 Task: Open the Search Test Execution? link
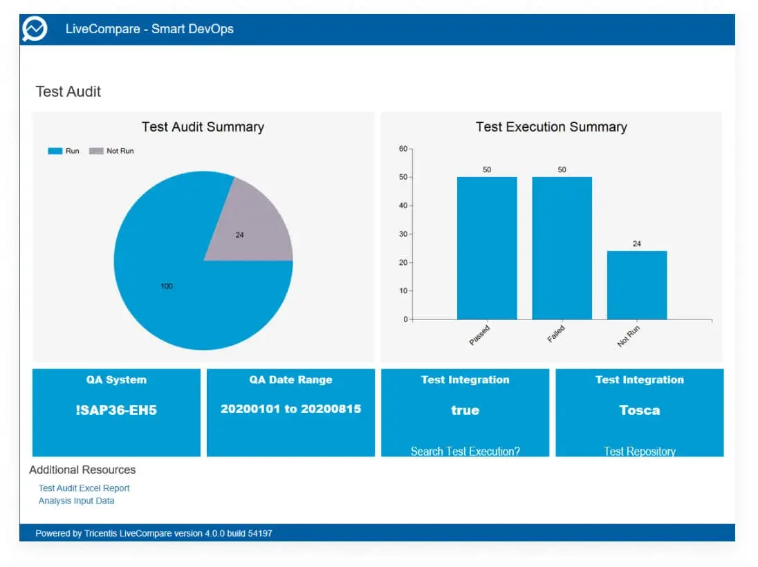tap(465, 452)
